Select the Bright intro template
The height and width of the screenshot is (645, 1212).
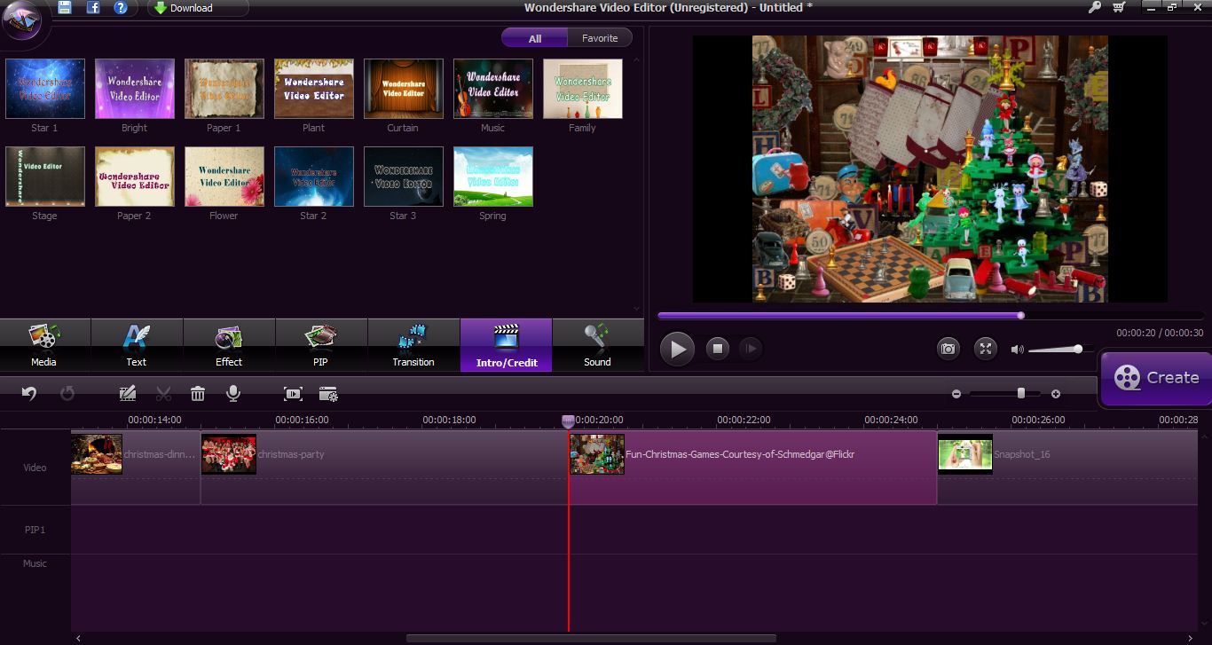coord(135,89)
